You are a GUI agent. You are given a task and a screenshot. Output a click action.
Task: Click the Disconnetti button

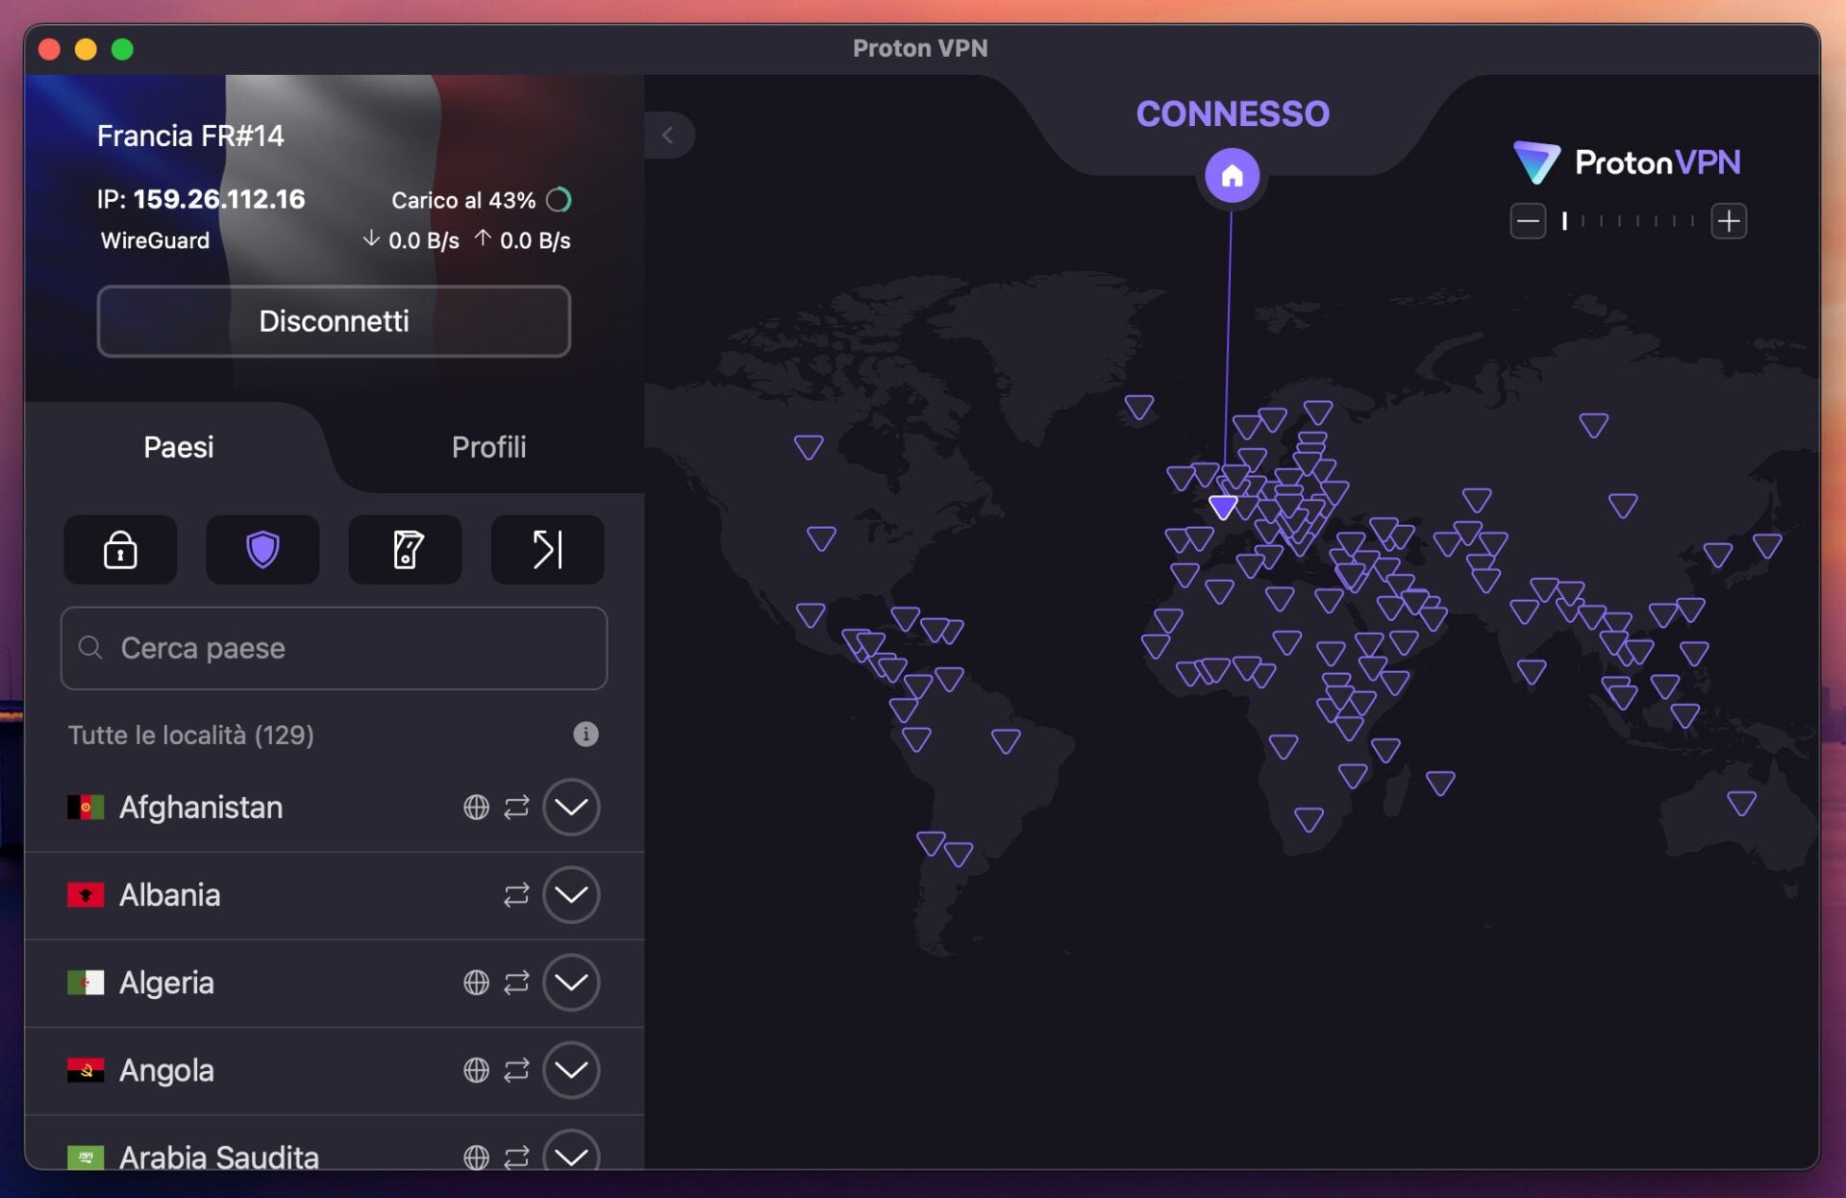[x=334, y=321]
